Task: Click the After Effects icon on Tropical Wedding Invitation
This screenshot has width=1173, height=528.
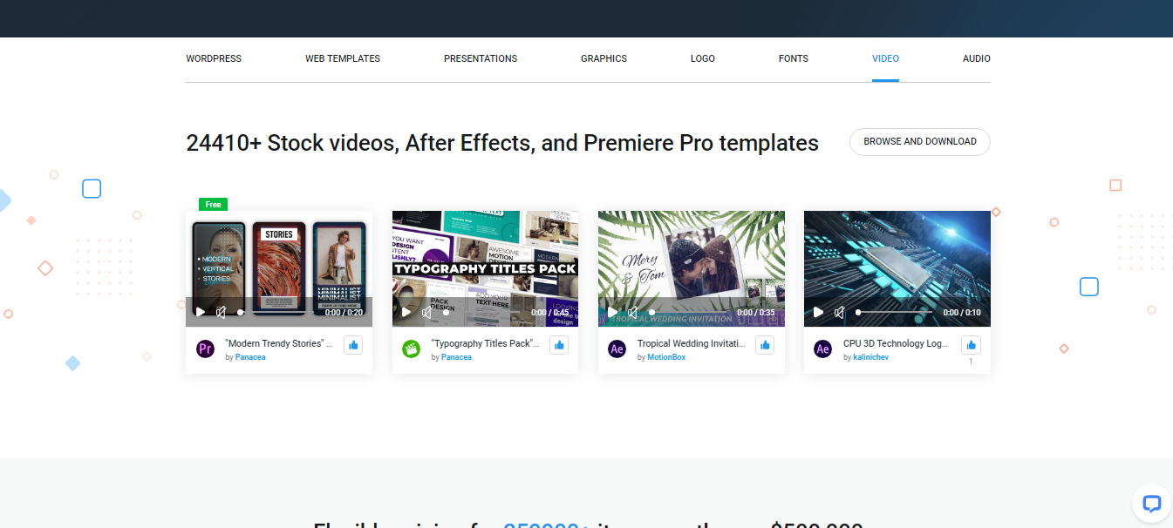Action: point(617,349)
